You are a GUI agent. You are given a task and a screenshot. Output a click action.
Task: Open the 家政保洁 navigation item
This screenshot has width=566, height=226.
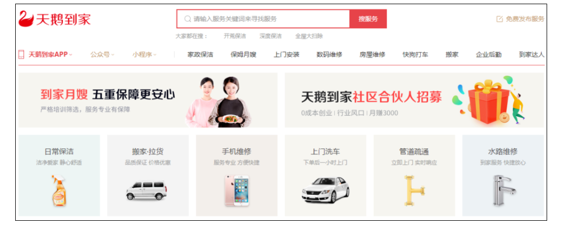[200, 55]
